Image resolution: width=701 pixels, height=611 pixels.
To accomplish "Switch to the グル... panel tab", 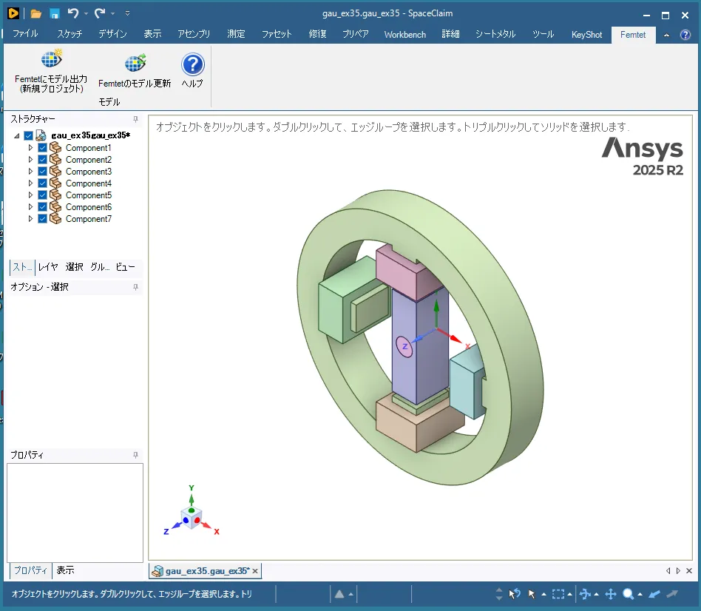I will click(x=100, y=267).
